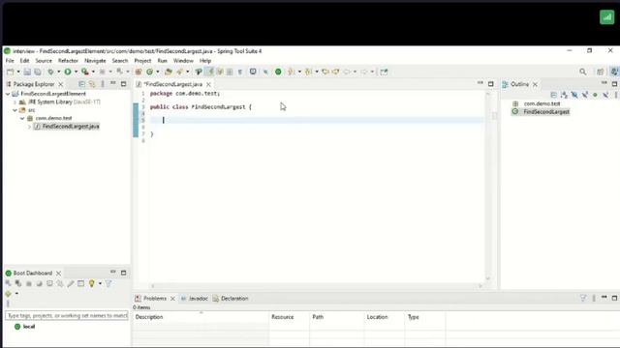
Task: Open the Debug button dropdown arrow
Action: pyautogui.click(x=58, y=72)
